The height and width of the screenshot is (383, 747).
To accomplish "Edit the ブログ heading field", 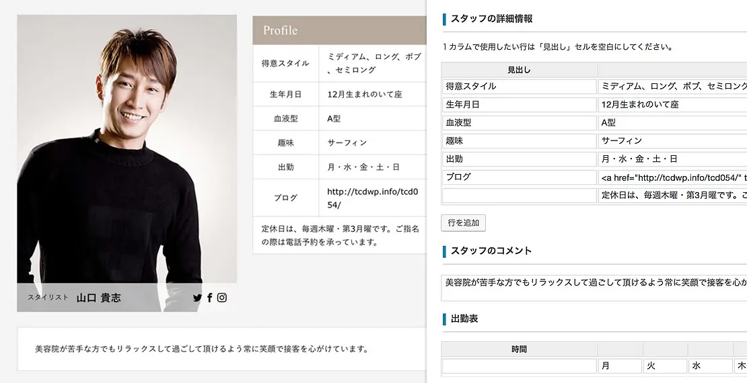I will click(519, 177).
